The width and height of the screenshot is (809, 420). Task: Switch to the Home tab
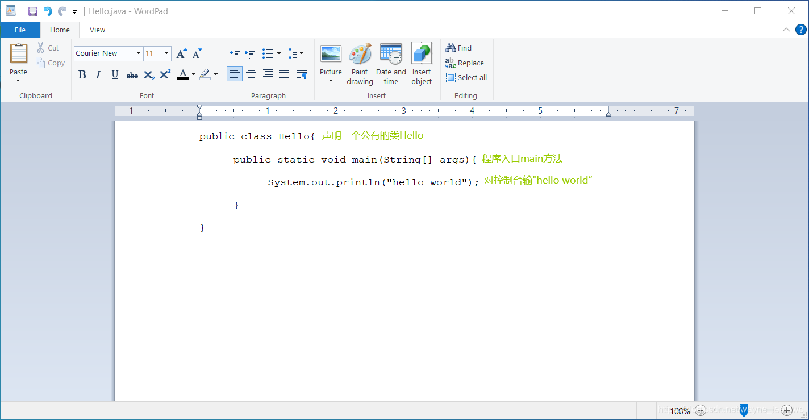(60, 30)
